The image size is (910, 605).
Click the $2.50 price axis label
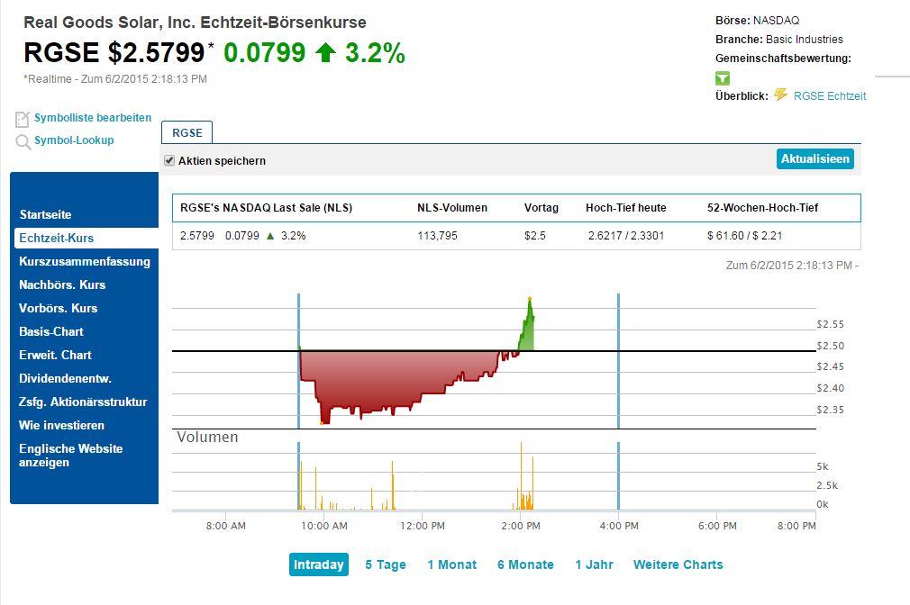(830, 346)
